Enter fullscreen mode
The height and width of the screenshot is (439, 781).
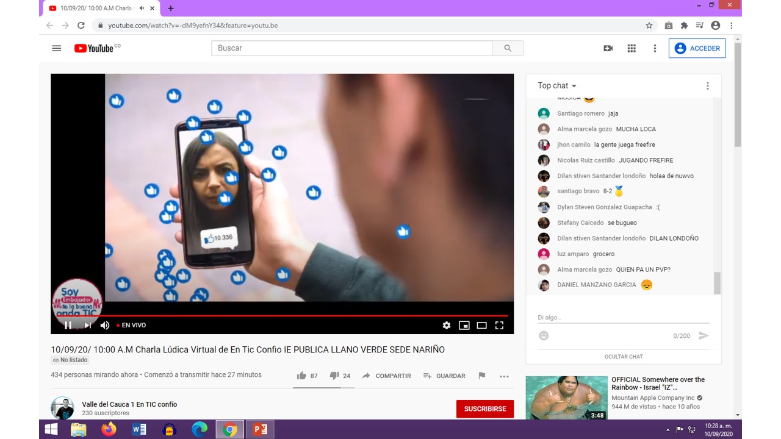(x=499, y=326)
